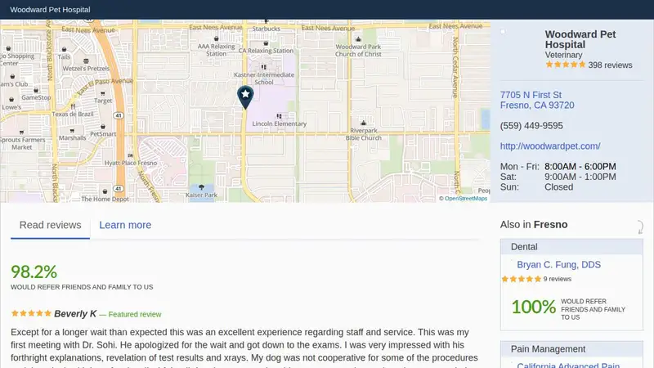Click the Wetzel's Pretzels icon on map
Screen dimensions: 654x368
click(x=86, y=61)
